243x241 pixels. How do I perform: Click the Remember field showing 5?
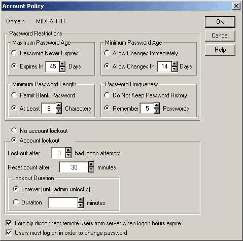pyautogui.click(x=147, y=108)
